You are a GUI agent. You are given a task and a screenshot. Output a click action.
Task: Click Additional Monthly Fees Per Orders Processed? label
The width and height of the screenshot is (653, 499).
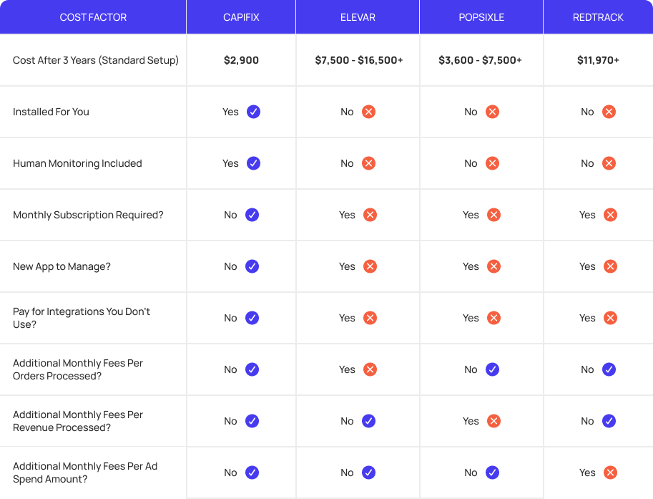[x=77, y=369]
